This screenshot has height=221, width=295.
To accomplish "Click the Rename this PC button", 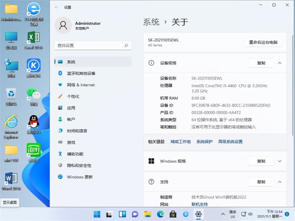I will click(x=263, y=42).
